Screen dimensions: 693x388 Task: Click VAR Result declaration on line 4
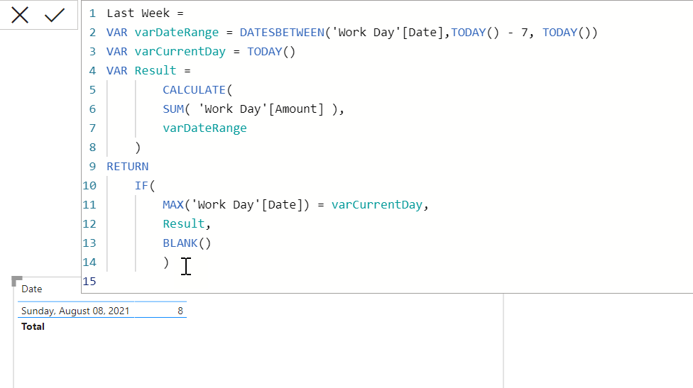click(141, 71)
